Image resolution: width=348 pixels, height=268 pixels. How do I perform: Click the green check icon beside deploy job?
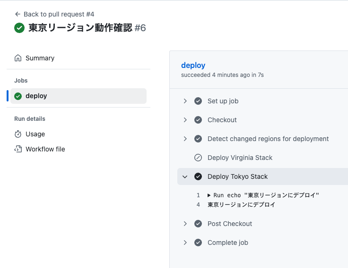point(18,96)
